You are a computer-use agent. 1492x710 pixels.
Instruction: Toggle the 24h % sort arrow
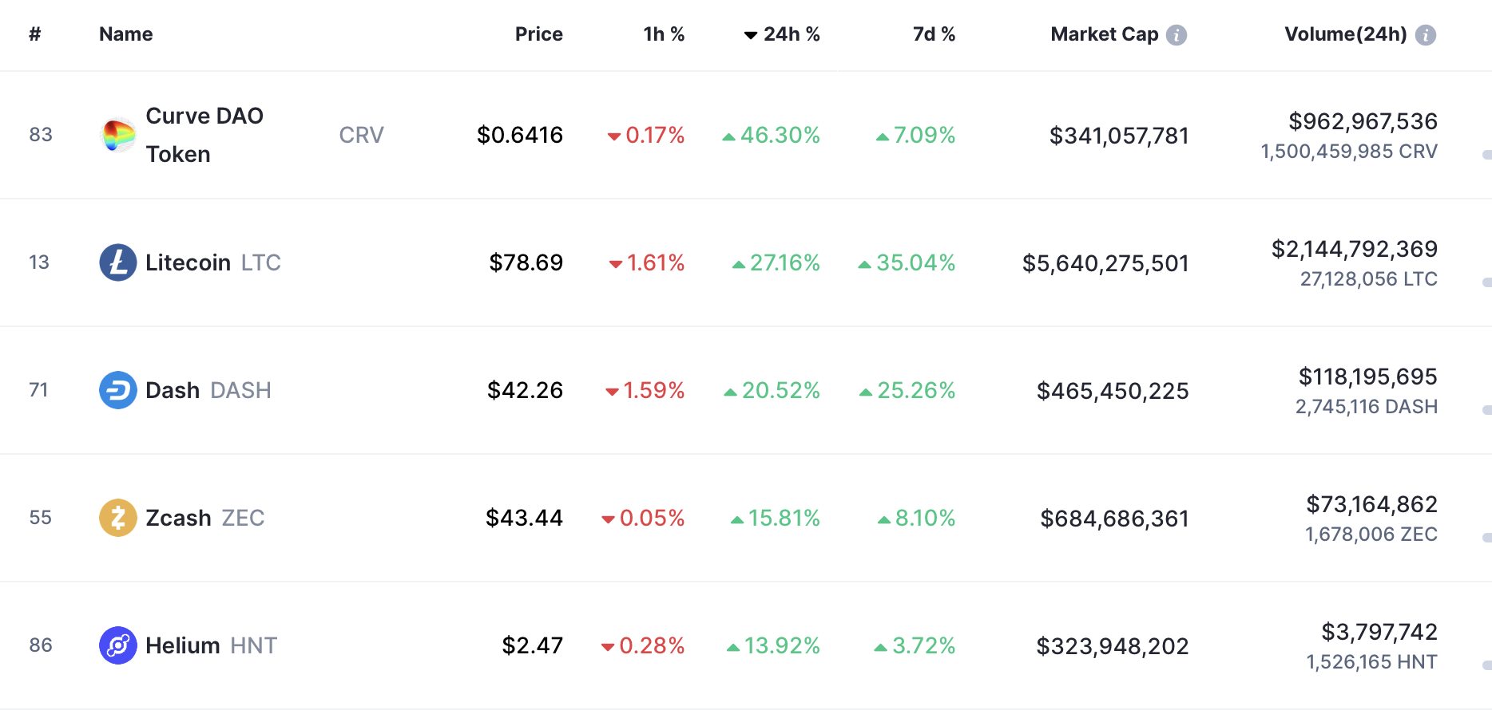(750, 35)
